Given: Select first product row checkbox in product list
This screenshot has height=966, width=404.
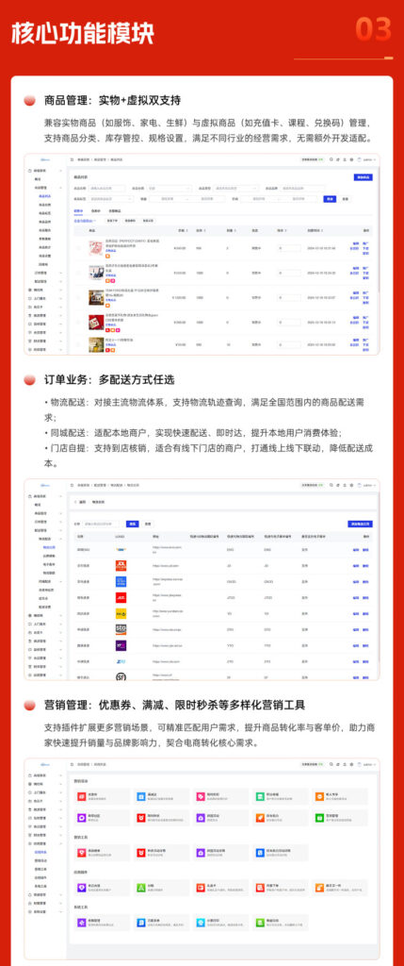Looking at the screenshot, I should 79,248.
